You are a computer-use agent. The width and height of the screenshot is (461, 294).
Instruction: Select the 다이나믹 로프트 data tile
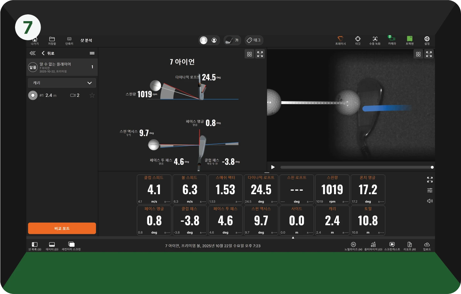click(261, 189)
